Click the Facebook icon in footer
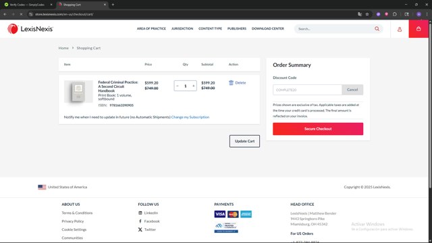 point(140,221)
